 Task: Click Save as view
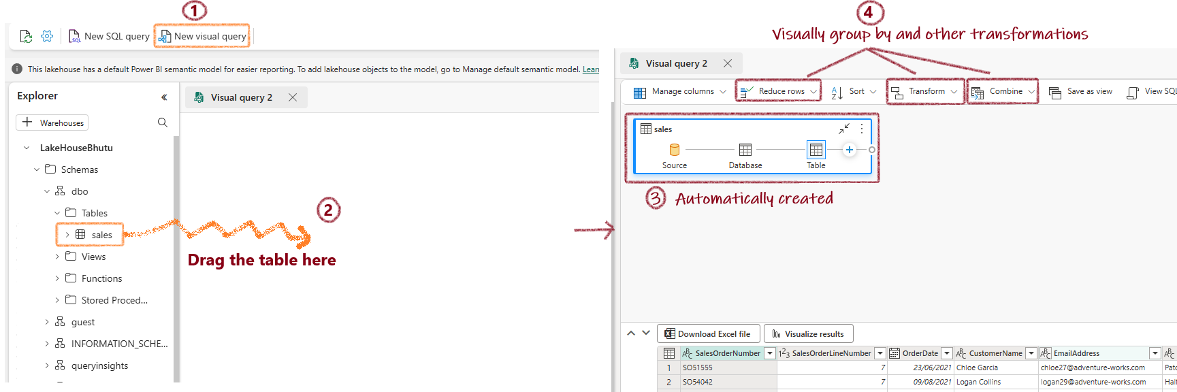[x=1081, y=91]
